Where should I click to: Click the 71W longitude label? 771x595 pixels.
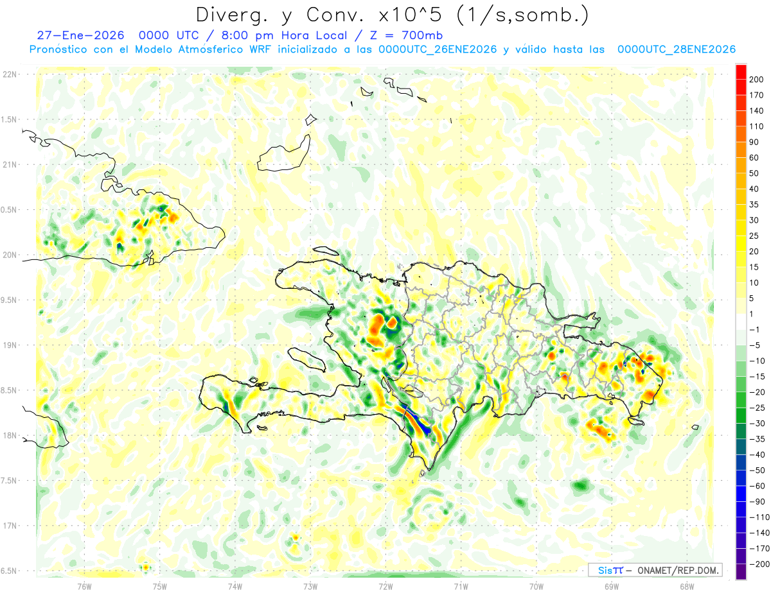tap(461, 586)
